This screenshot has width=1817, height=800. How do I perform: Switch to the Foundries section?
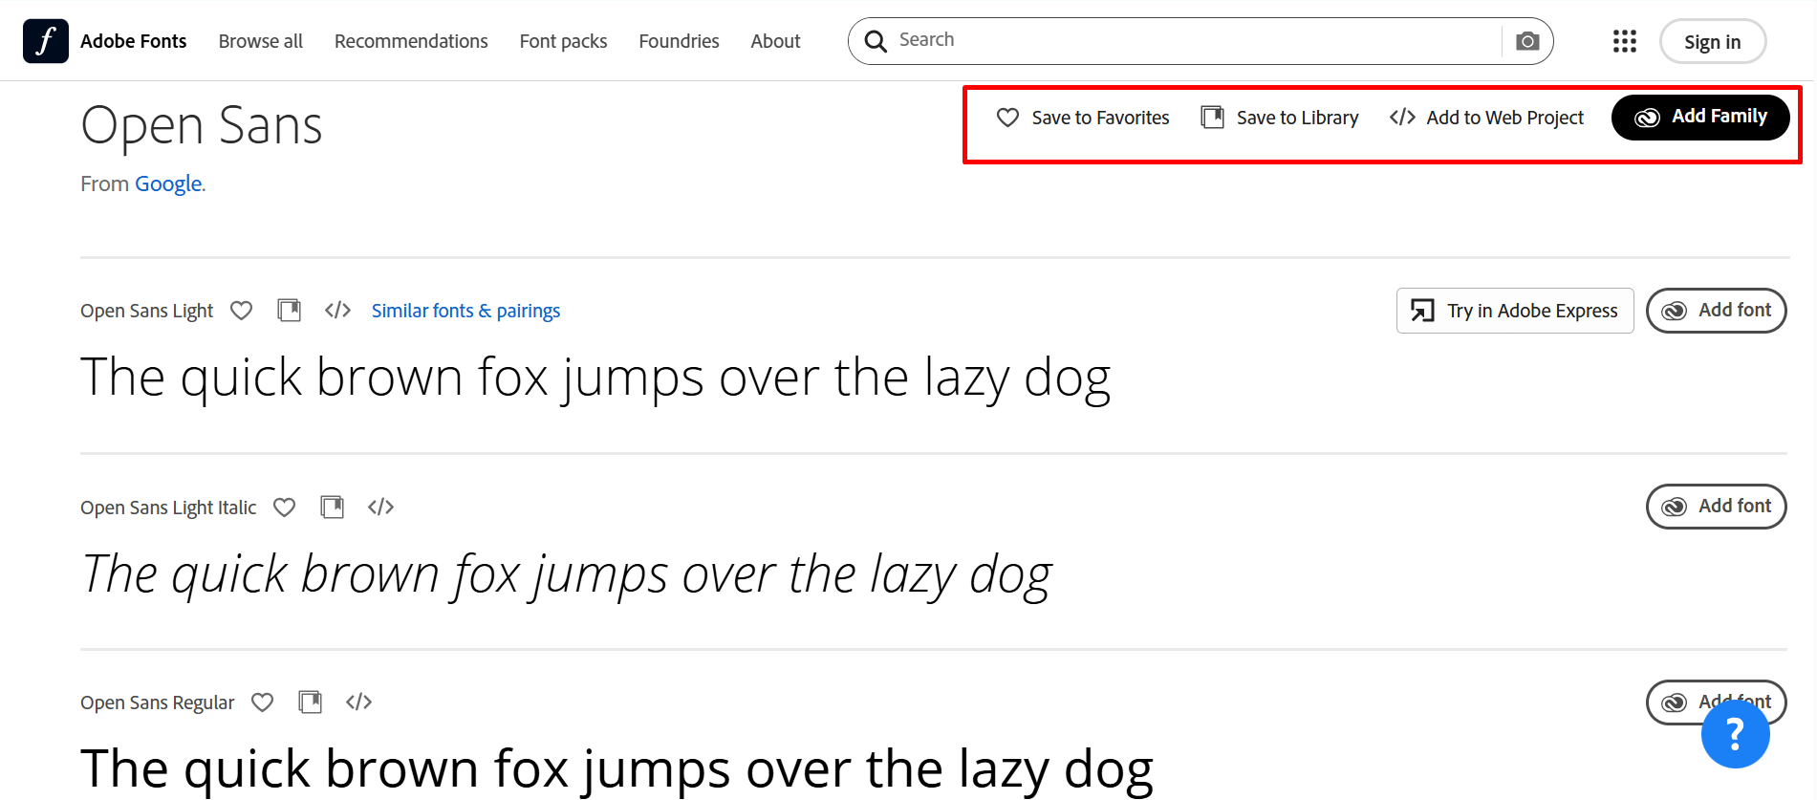(679, 41)
